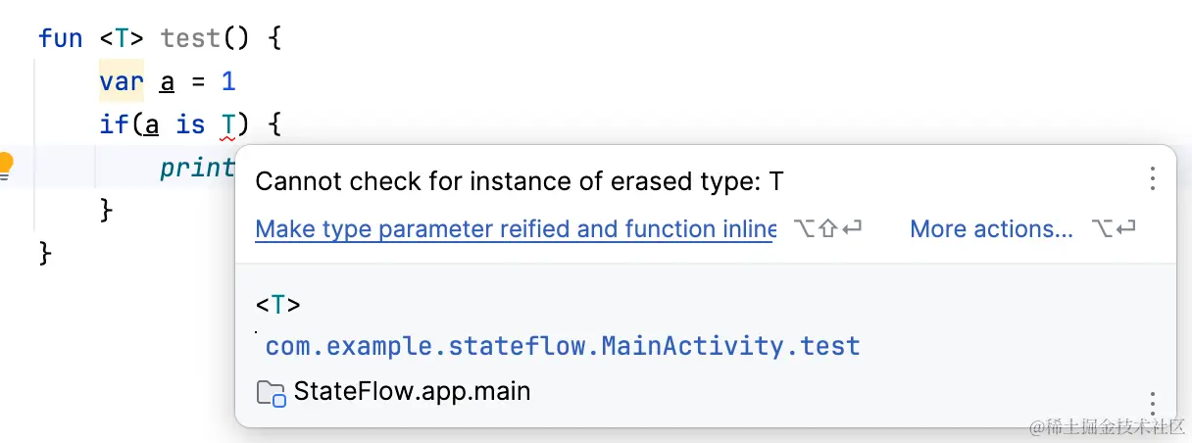Click the partially hidden "print" call
1192x443 pixels.
(x=198, y=168)
